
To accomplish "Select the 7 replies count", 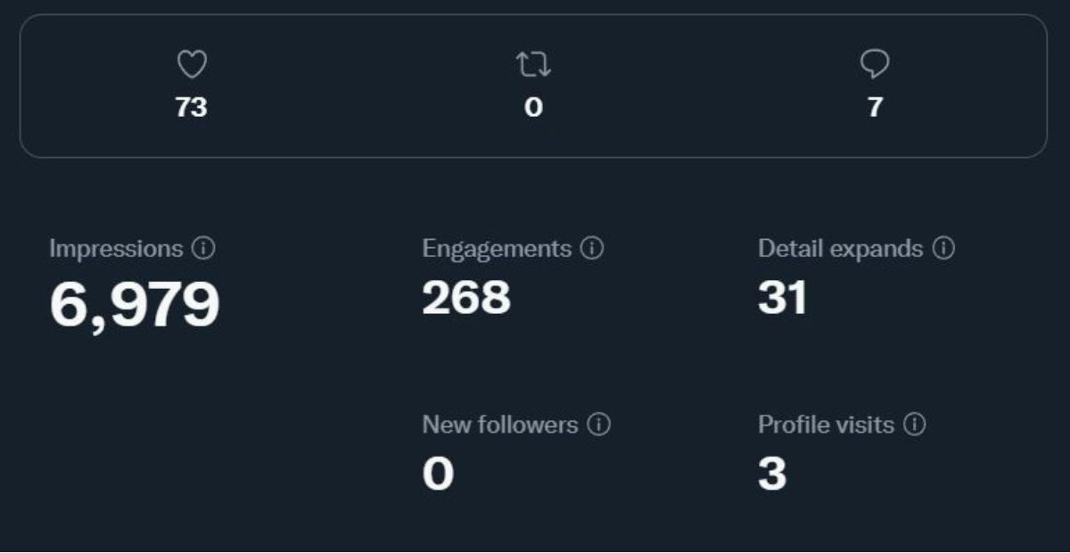I will point(875,108).
